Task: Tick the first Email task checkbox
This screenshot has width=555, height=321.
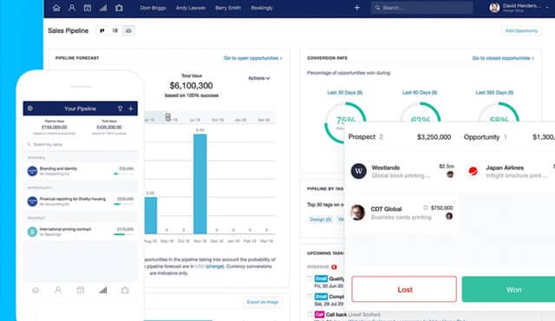Action: 310,278
